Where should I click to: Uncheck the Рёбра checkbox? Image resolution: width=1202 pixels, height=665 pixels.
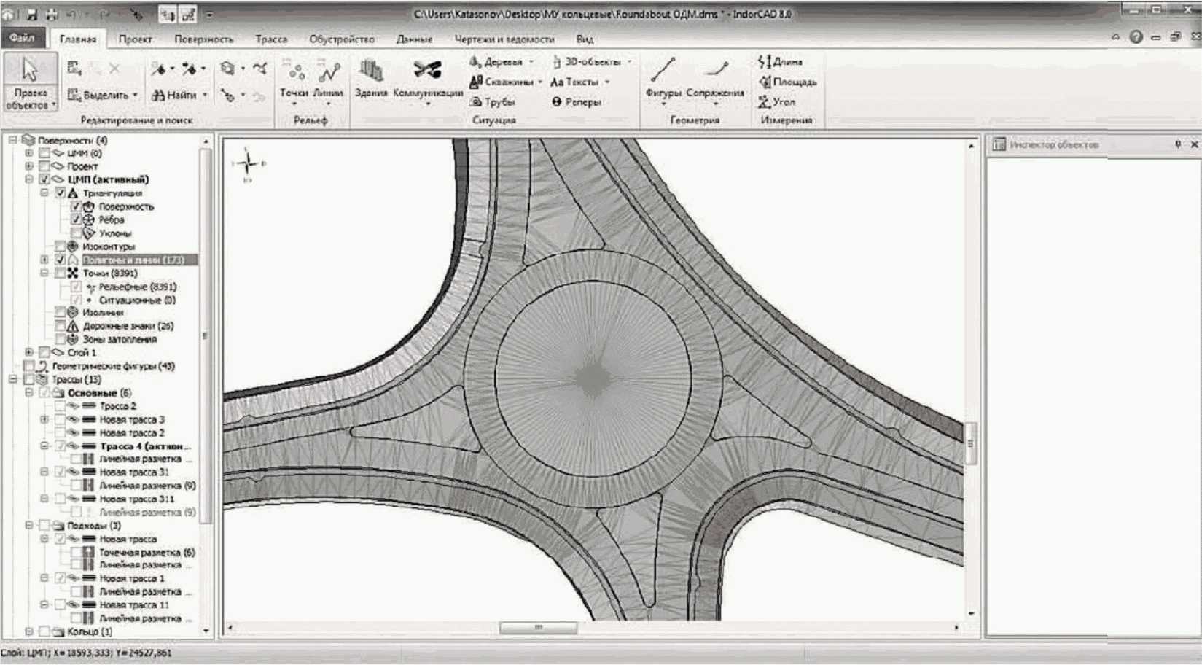point(76,219)
